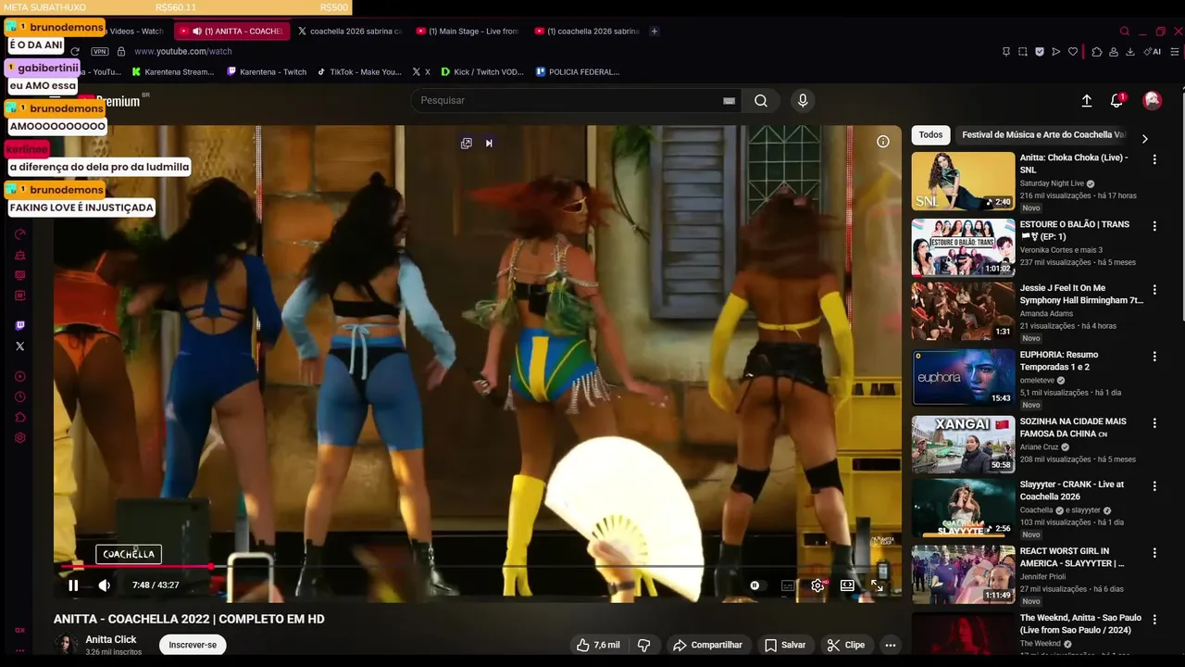Open browser downloads icon
The width and height of the screenshot is (1185, 667).
click(1130, 52)
